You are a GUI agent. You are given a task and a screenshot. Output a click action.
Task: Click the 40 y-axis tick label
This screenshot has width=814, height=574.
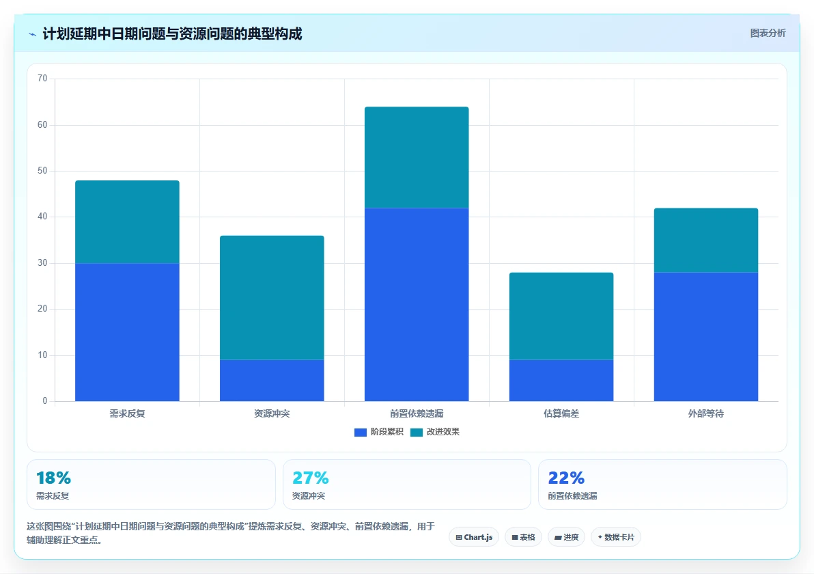42,217
